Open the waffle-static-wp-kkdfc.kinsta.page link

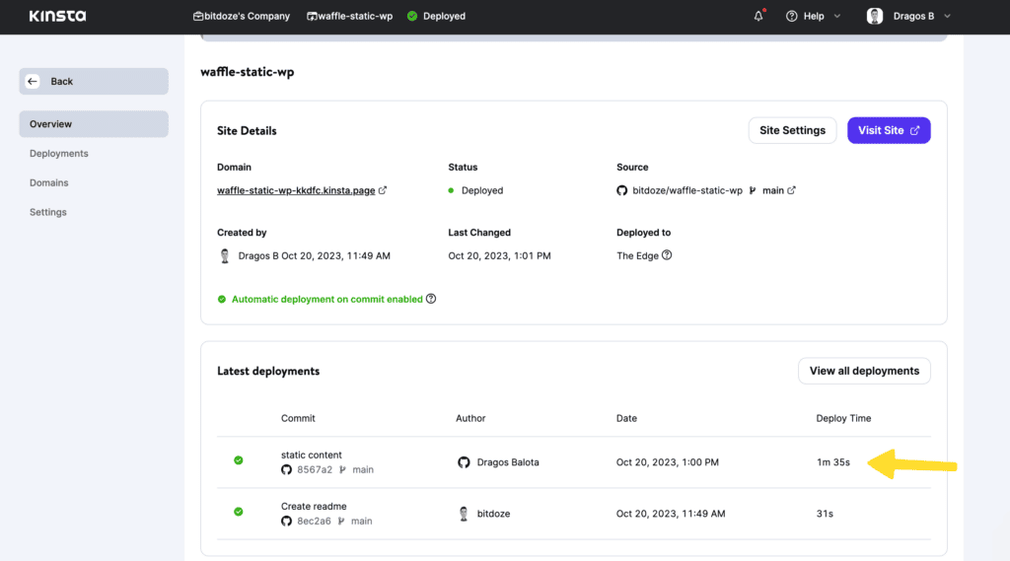pos(296,190)
